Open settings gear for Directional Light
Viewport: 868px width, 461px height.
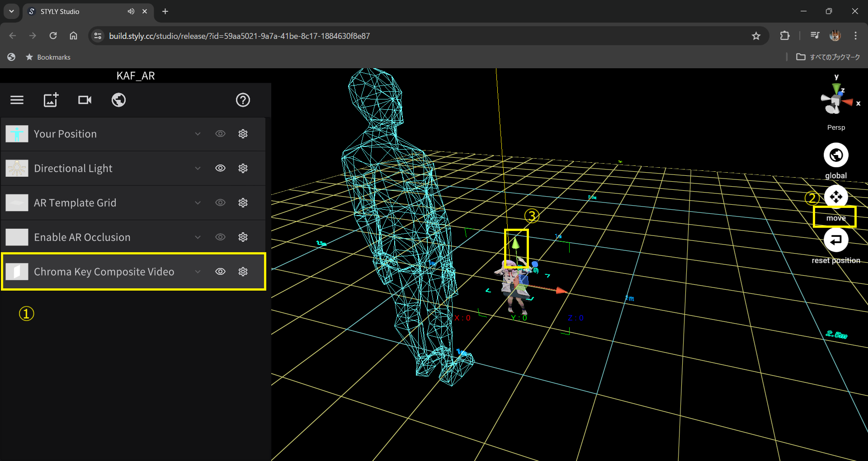(x=243, y=168)
